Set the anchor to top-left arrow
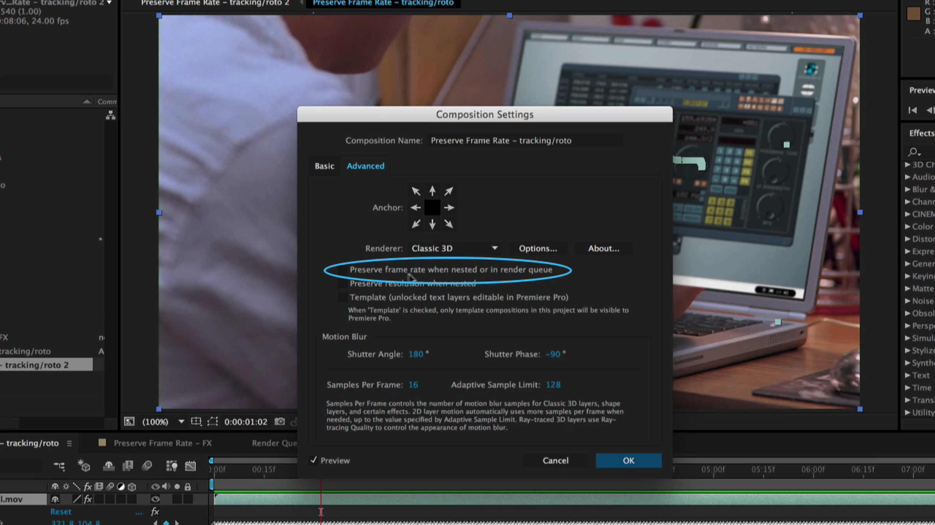 click(x=416, y=191)
